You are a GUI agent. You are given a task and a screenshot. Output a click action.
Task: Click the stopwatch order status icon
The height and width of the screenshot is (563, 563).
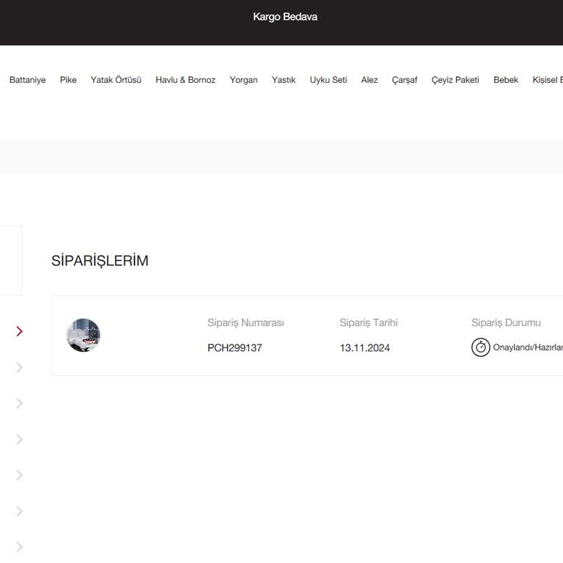click(480, 347)
